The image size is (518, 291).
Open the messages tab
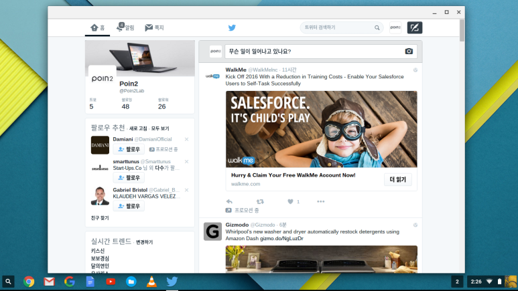pos(154,27)
